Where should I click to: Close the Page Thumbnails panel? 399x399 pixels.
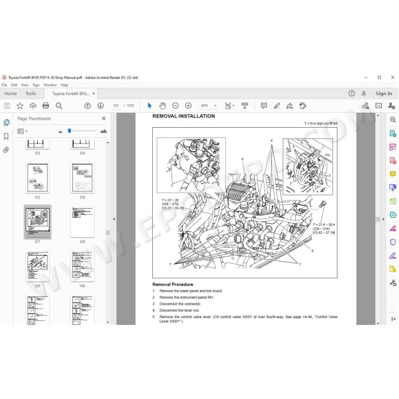click(x=104, y=119)
